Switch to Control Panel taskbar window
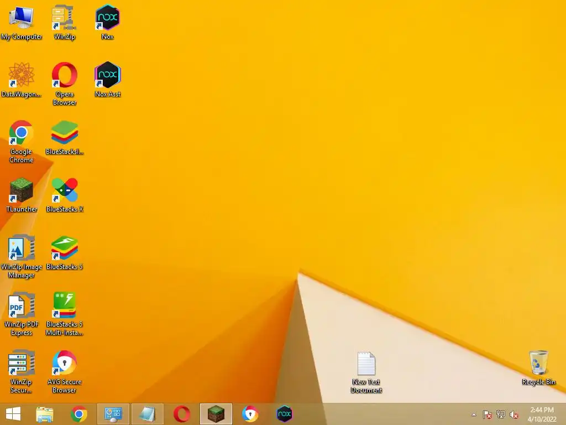This screenshot has height=425, width=566. 113,414
